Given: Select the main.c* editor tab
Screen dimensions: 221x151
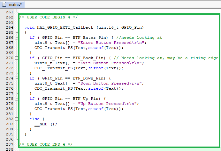Looking at the screenshot, I should [x=12, y=4].
